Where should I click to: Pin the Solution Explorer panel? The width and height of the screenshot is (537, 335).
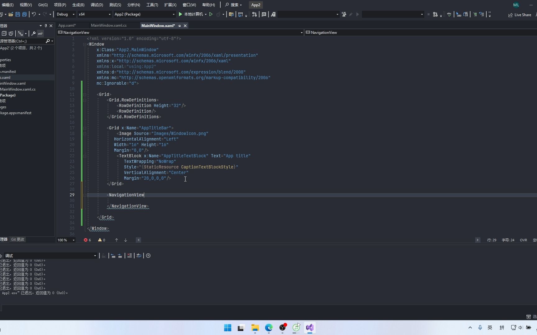46,26
